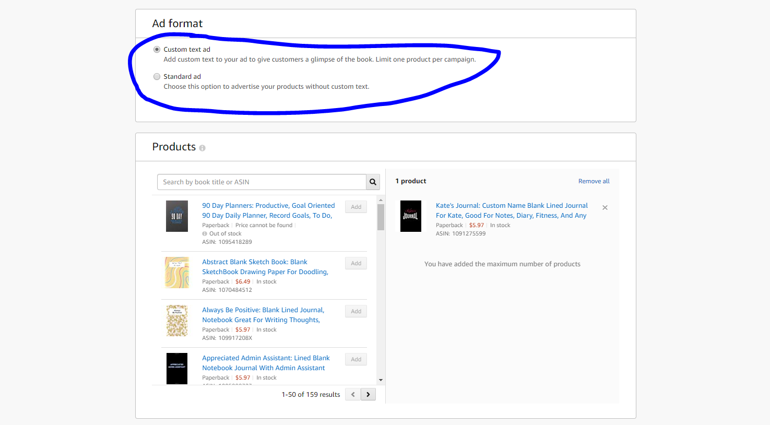
Task: Open the 90 Day Planners title link
Action: click(268, 210)
